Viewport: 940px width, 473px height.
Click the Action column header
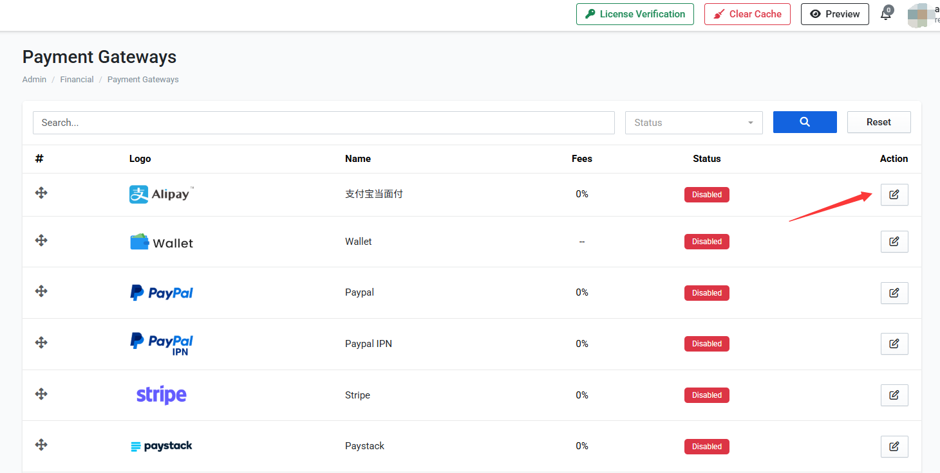pos(894,159)
